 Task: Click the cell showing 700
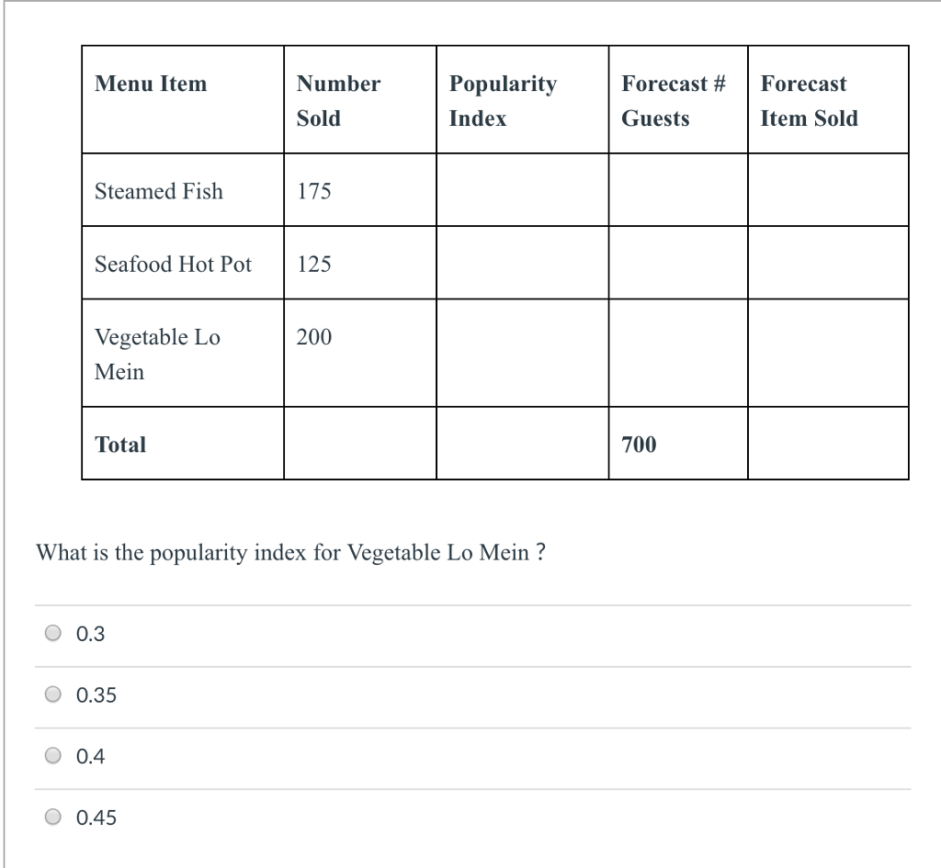click(639, 445)
